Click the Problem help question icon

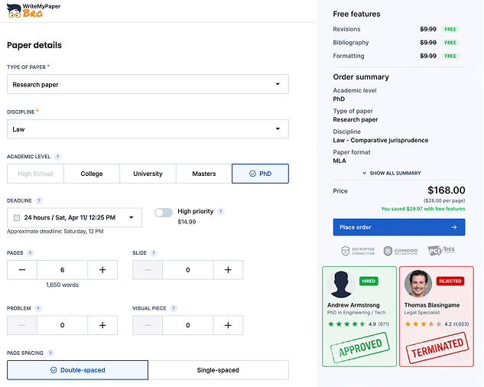(38, 308)
